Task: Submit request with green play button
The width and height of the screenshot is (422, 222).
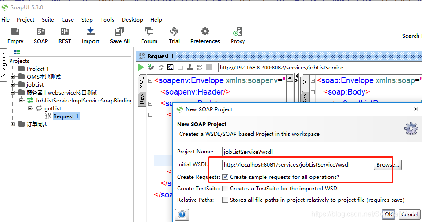Action: [x=141, y=67]
